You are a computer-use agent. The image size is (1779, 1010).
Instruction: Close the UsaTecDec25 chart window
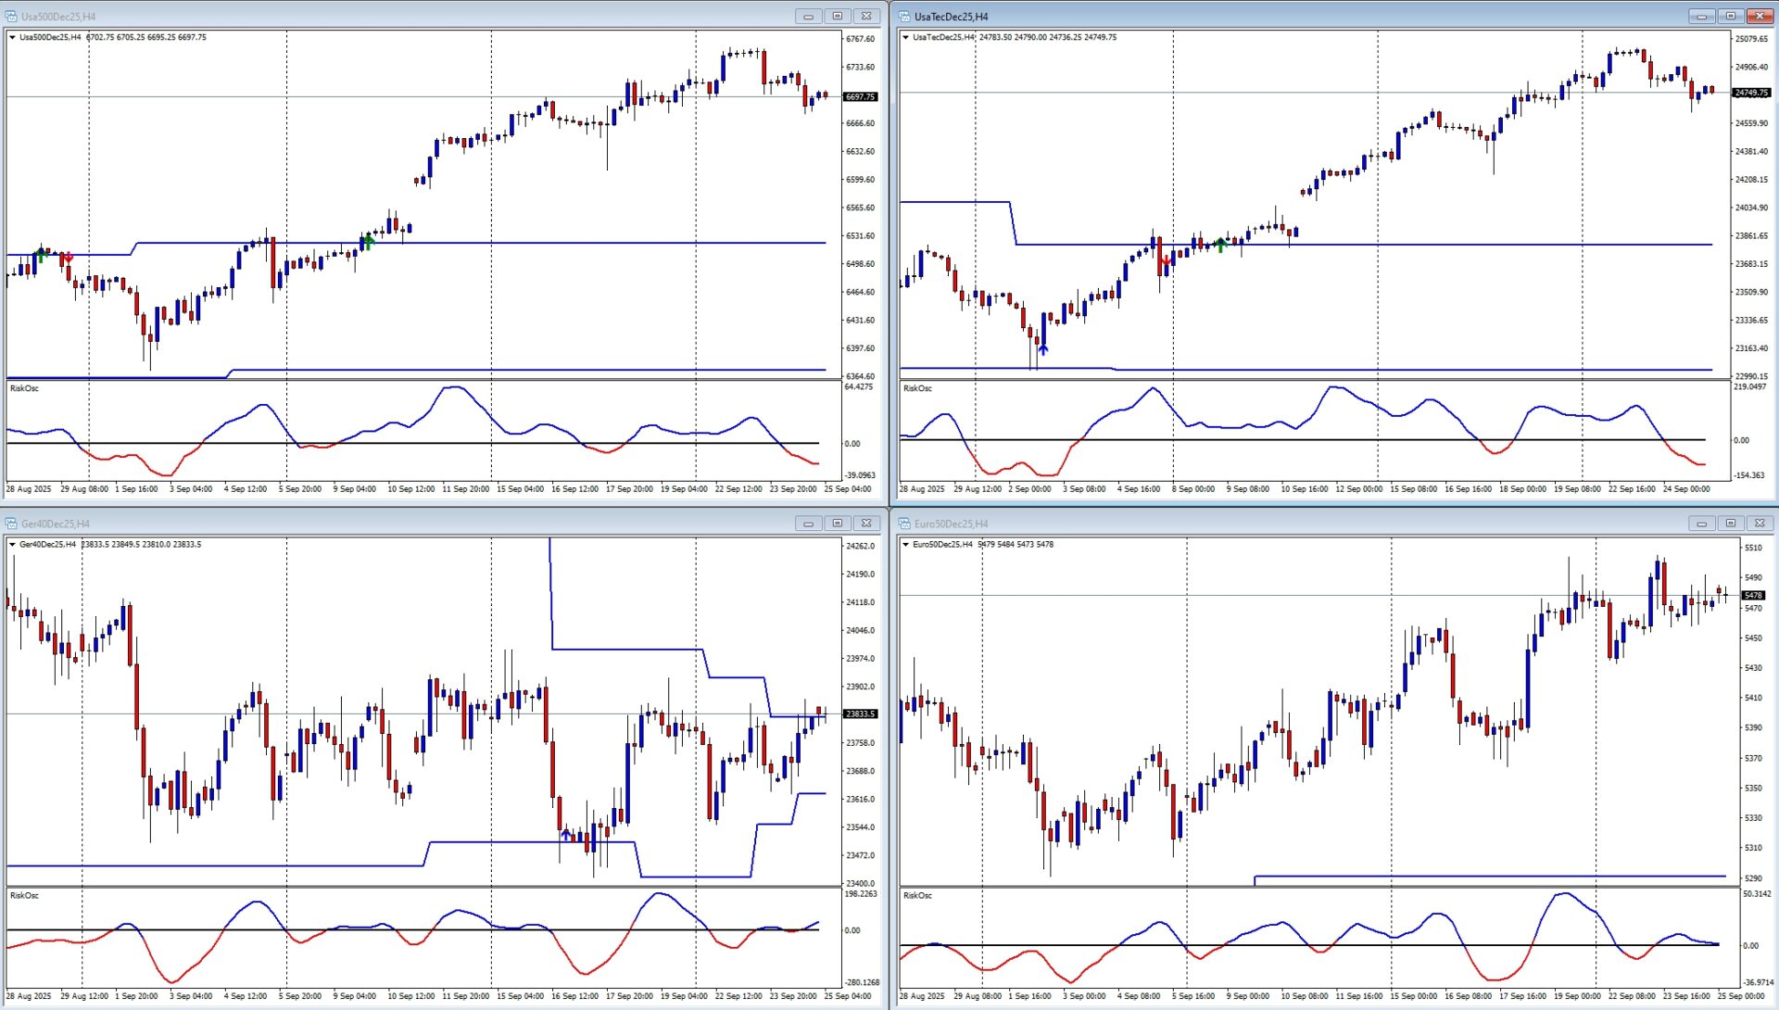tap(1759, 17)
